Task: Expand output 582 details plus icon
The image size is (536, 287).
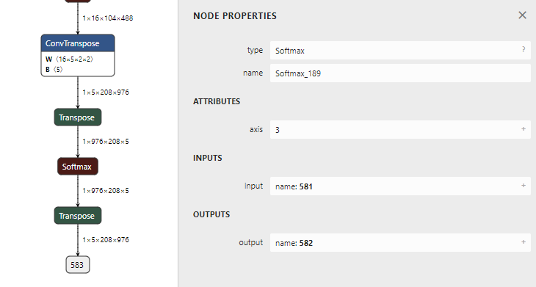Action: pyautogui.click(x=524, y=242)
